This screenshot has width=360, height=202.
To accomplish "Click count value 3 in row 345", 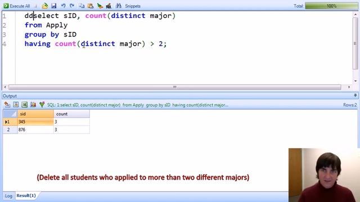I will [71, 122].
